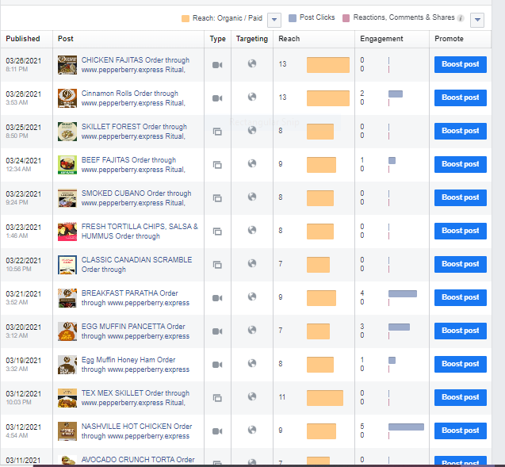Image resolution: width=505 pixels, height=467 pixels.
Task: Click the Post column header
Action: tap(66, 39)
